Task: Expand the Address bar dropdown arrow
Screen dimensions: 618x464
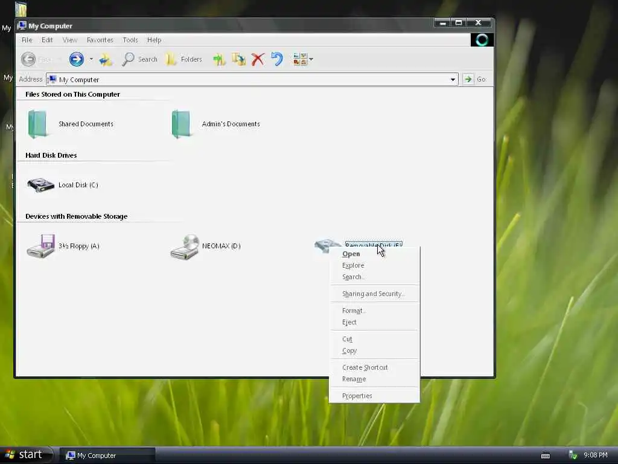Action: pos(453,79)
